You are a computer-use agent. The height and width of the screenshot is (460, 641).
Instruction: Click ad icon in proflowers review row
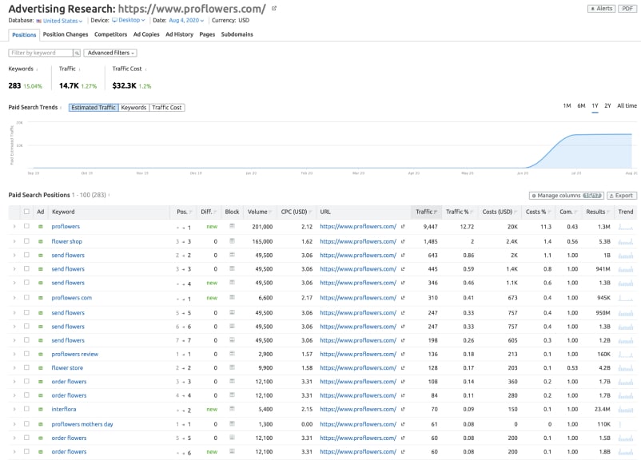pos(41,355)
